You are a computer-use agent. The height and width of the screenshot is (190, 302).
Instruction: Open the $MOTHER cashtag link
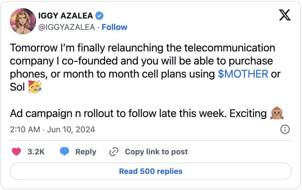point(243,74)
